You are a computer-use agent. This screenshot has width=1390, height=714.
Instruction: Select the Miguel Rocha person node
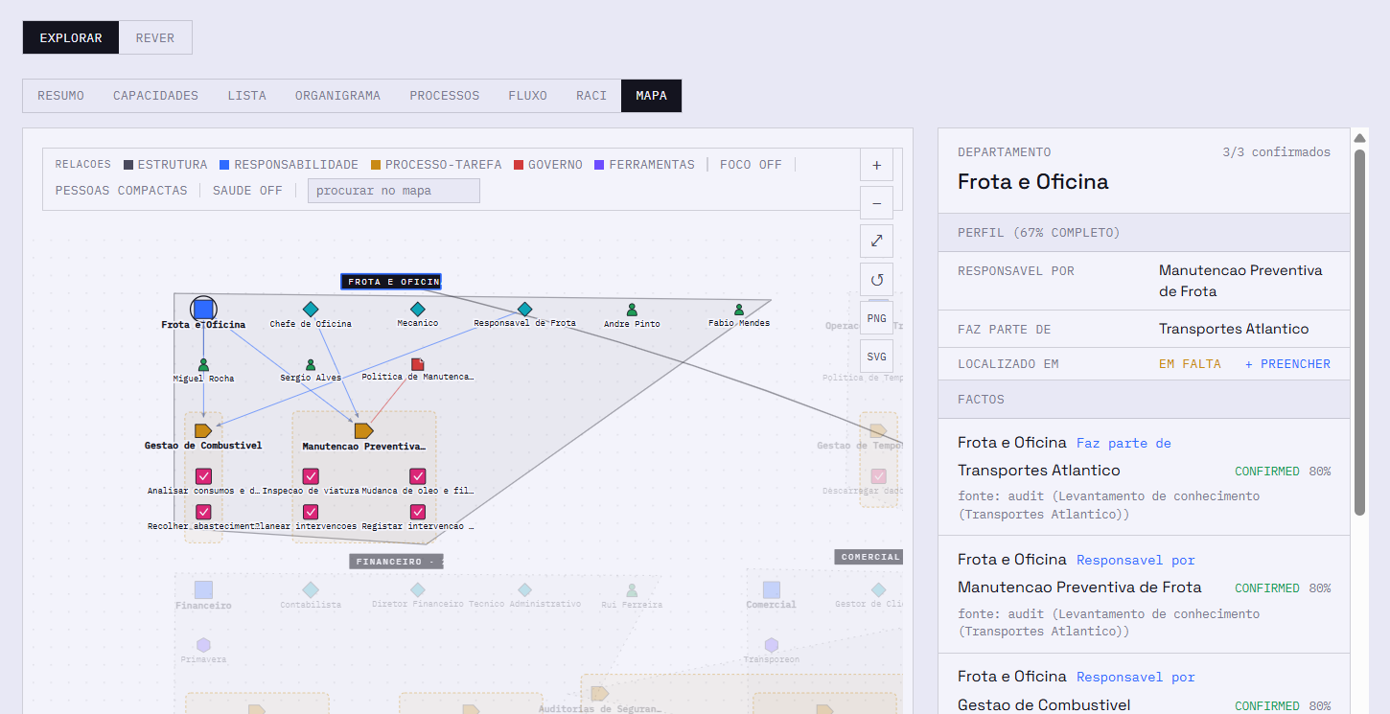[203, 365]
